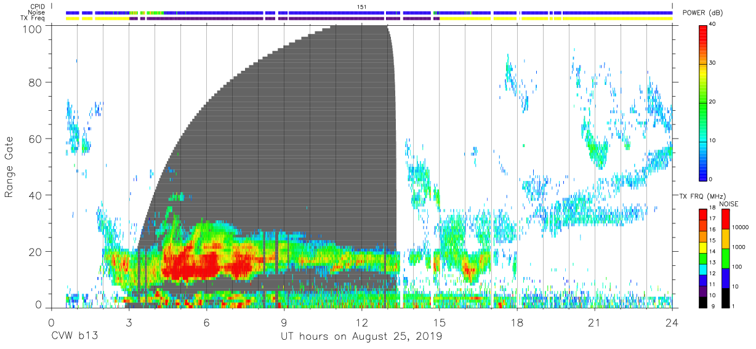Click the "80" tick on Range Gate axis
This screenshot has height=349, width=756.
click(x=36, y=82)
